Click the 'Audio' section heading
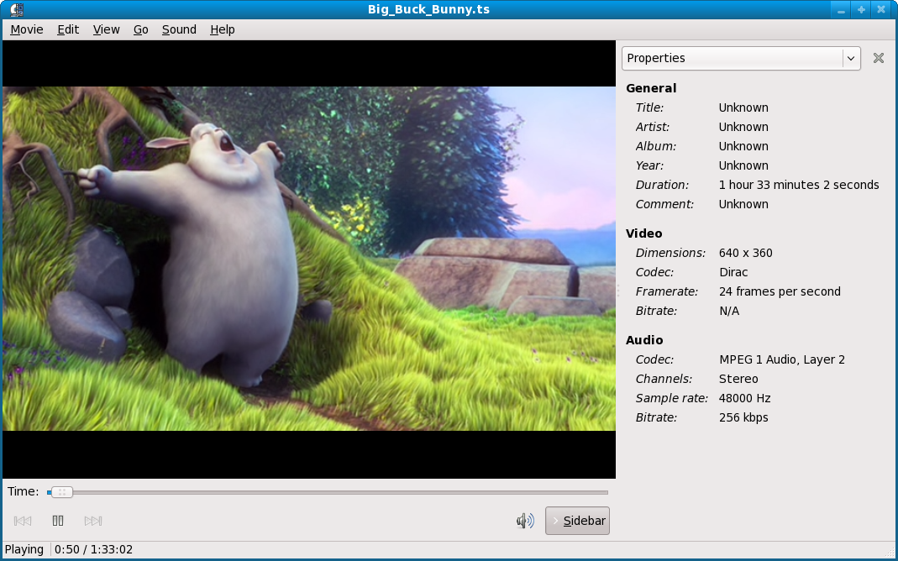 pyautogui.click(x=644, y=340)
